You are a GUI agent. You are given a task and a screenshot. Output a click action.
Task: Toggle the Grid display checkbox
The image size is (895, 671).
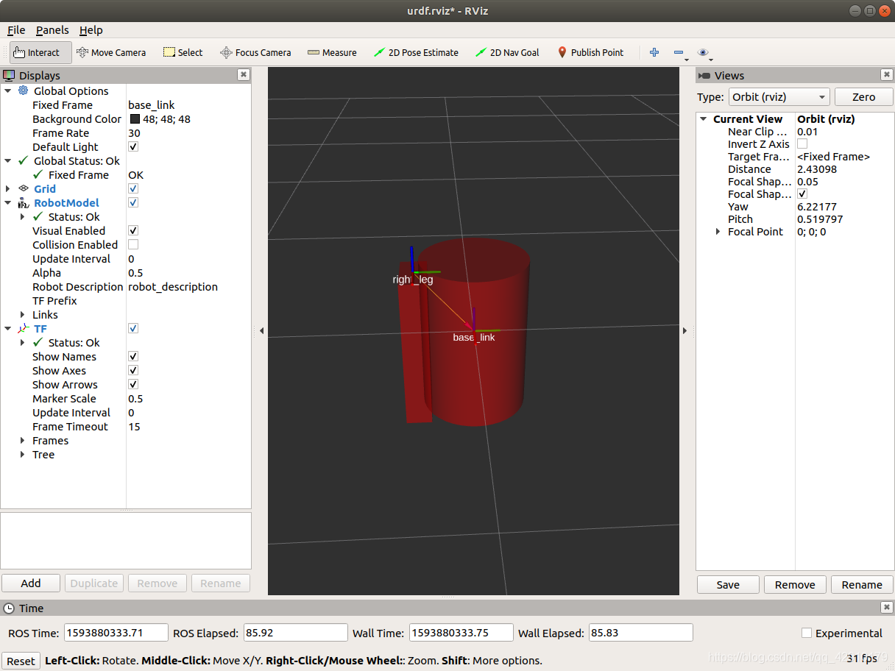click(133, 188)
